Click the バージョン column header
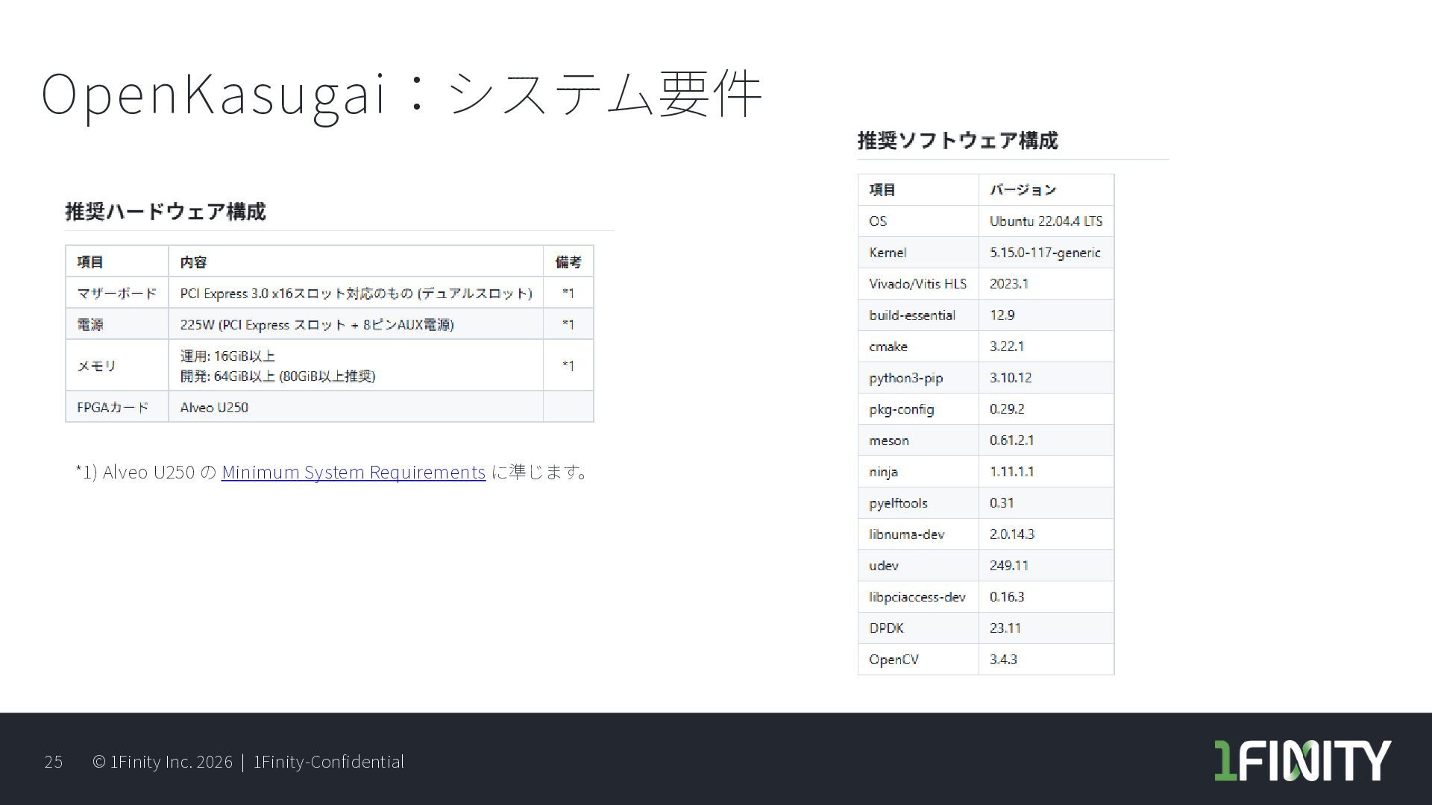 1023,190
